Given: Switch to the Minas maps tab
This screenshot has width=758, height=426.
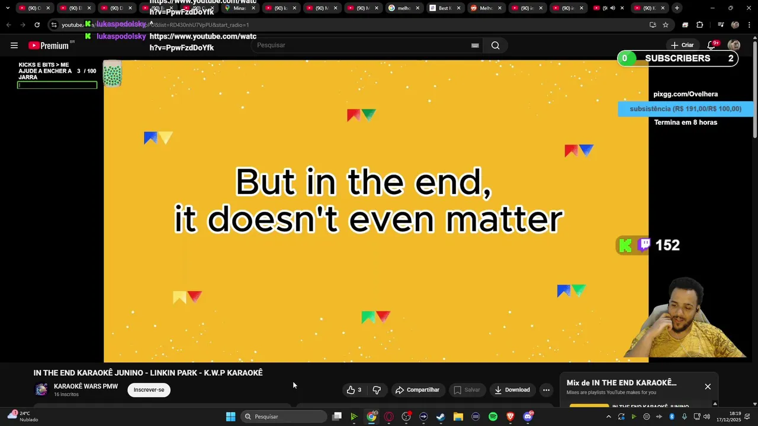Looking at the screenshot, I should pos(239,8).
